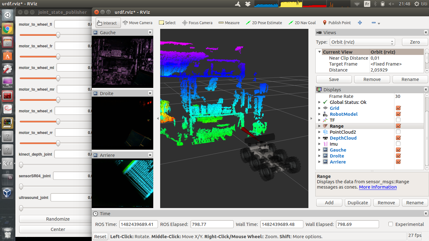Click the Publish Point tool
Image resolution: width=429 pixels, height=241 pixels.
[337, 23]
